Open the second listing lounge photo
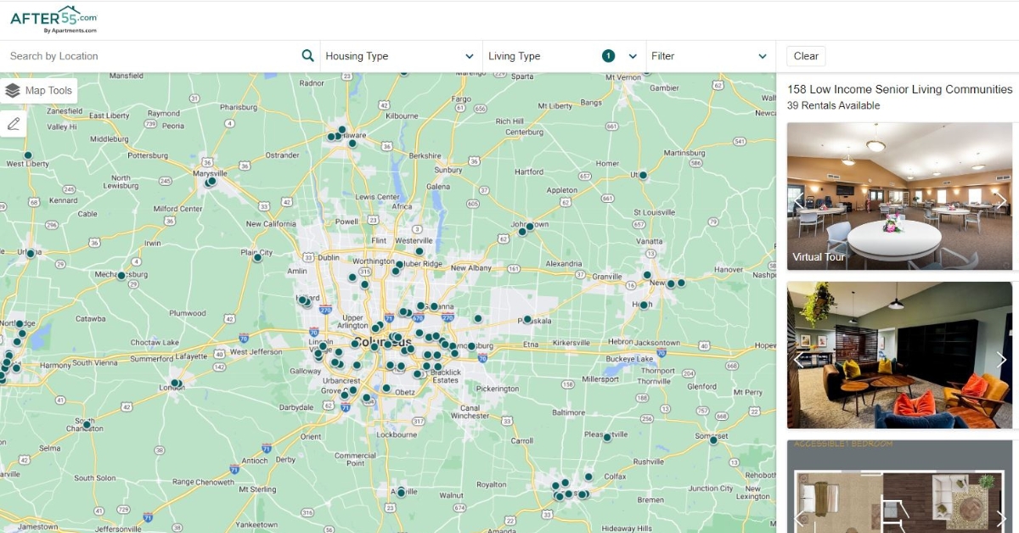 click(x=898, y=355)
